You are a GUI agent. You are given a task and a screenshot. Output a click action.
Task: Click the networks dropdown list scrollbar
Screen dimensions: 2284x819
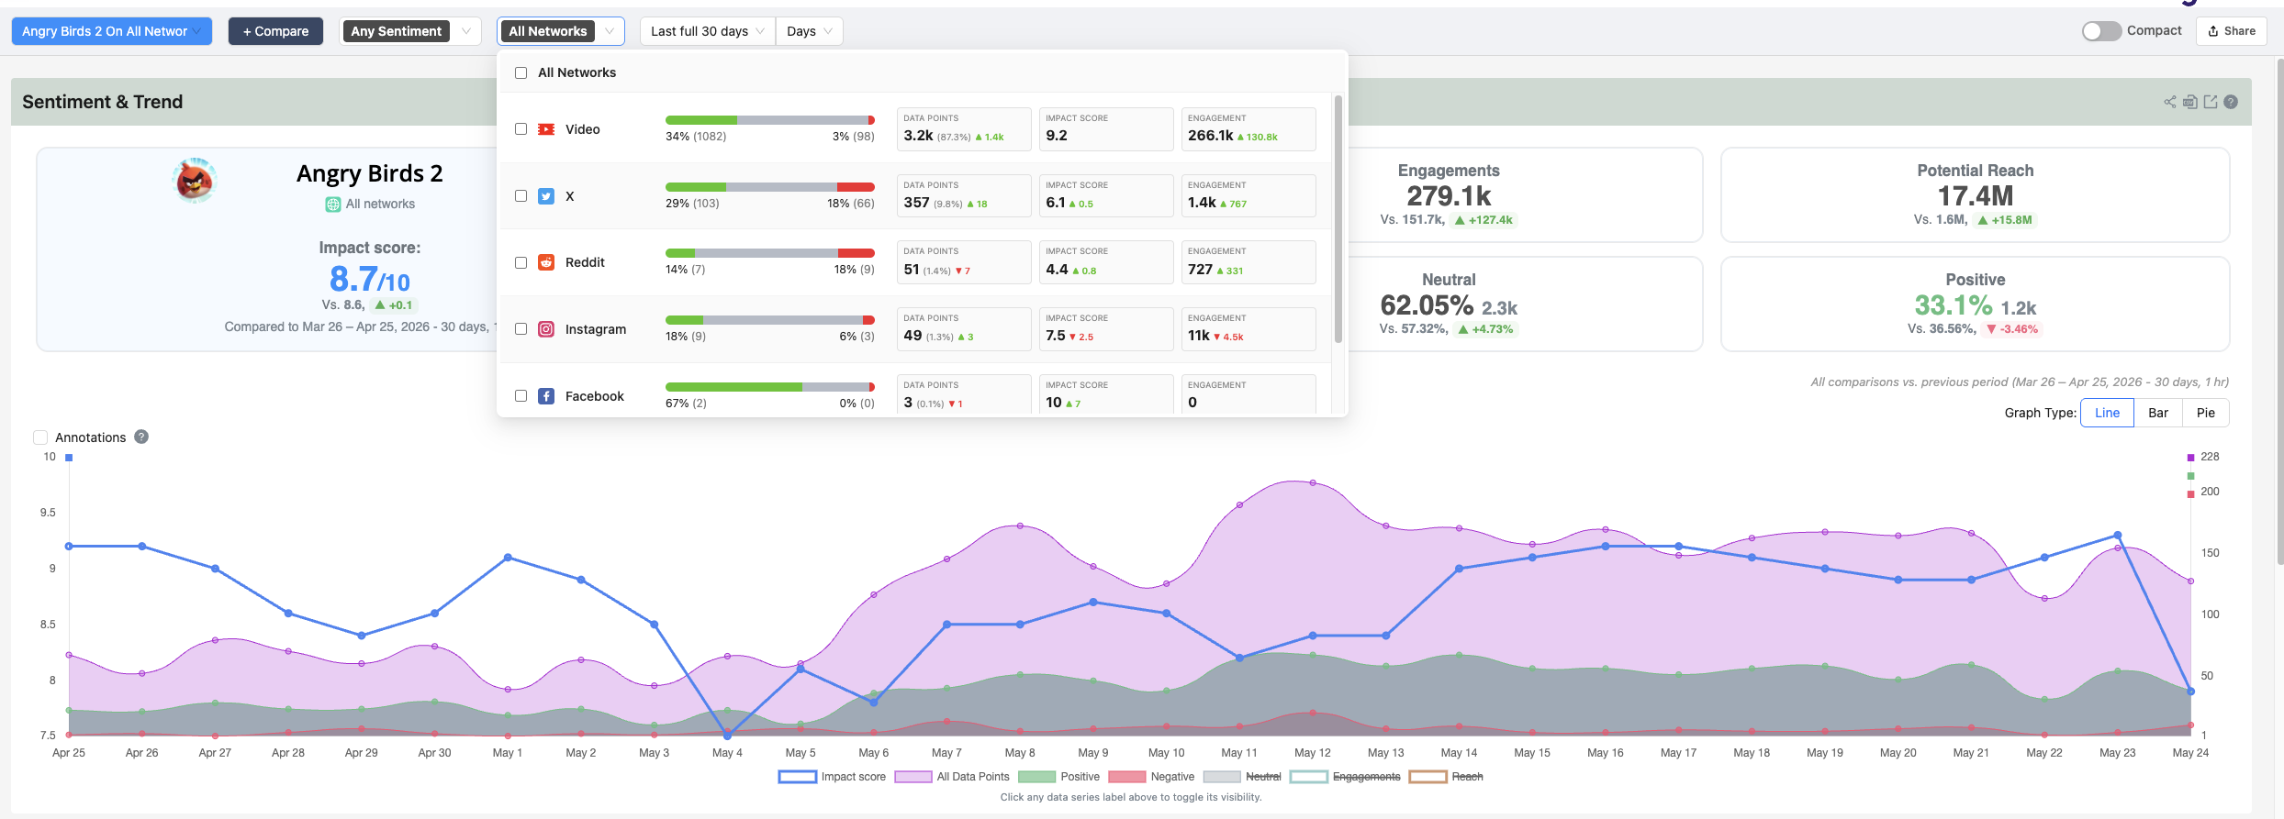(1338, 218)
